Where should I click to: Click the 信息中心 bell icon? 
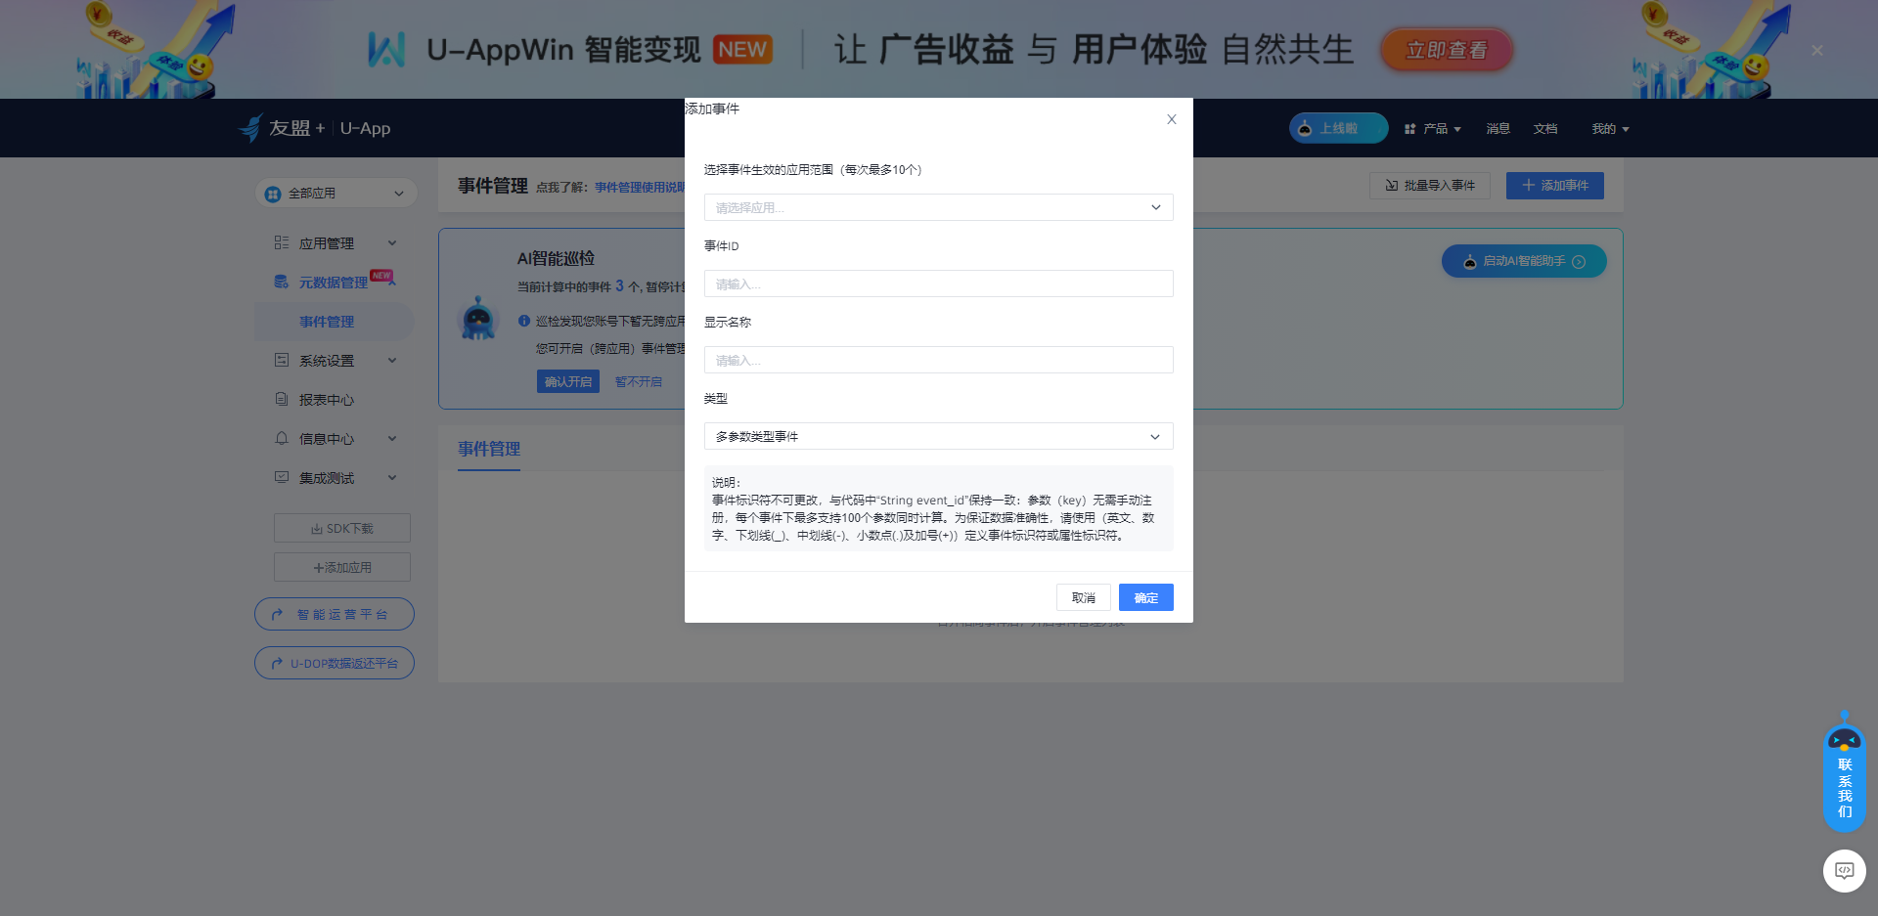pos(281,438)
